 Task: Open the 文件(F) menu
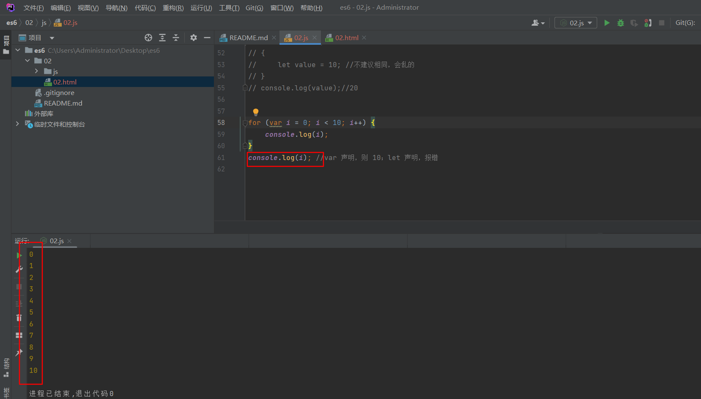pos(33,8)
